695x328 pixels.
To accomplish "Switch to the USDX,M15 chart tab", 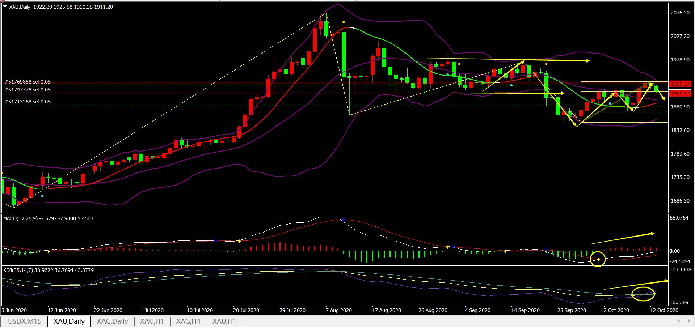I will click(x=25, y=321).
